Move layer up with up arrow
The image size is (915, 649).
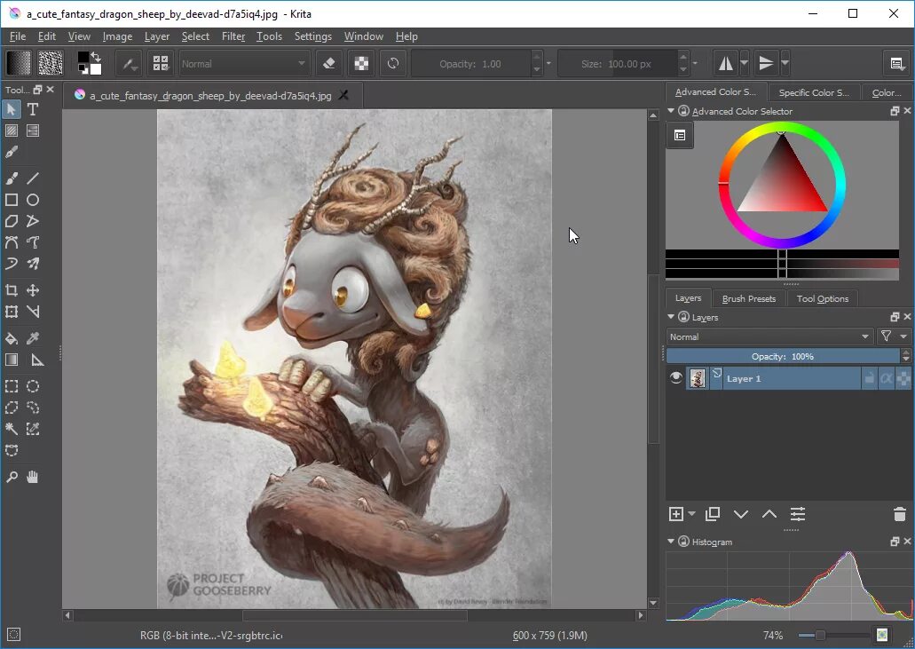pyautogui.click(x=769, y=513)
